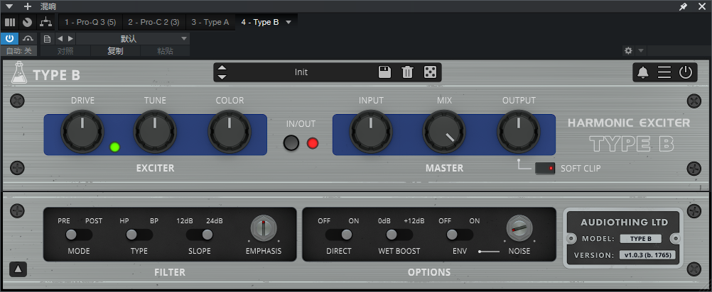This screenshot has width=712, height=292.
Task: Click the COLOR knob
Action: tap(230, 131)
